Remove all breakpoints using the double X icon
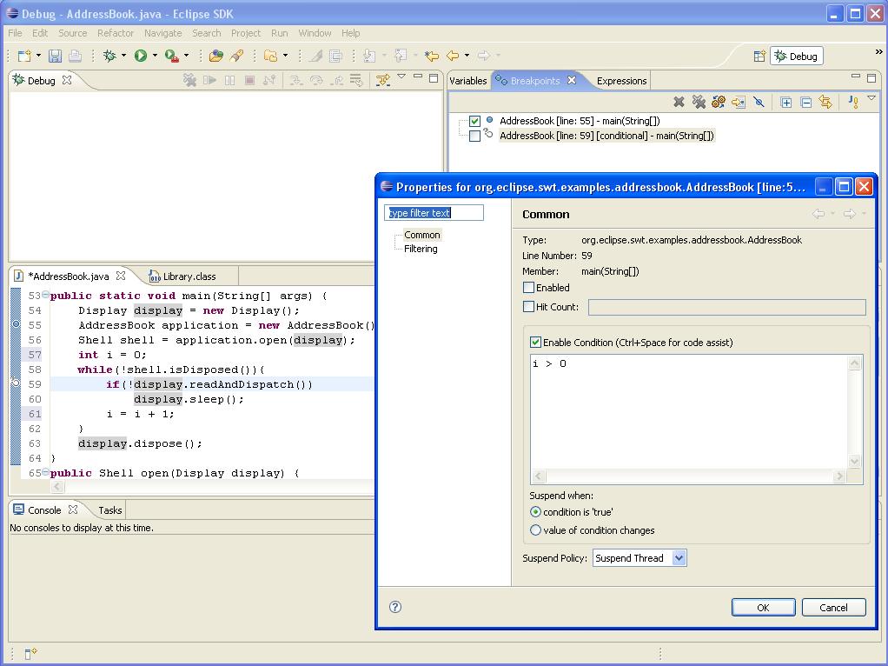This screenshot has width=888, height=666. 699,102
